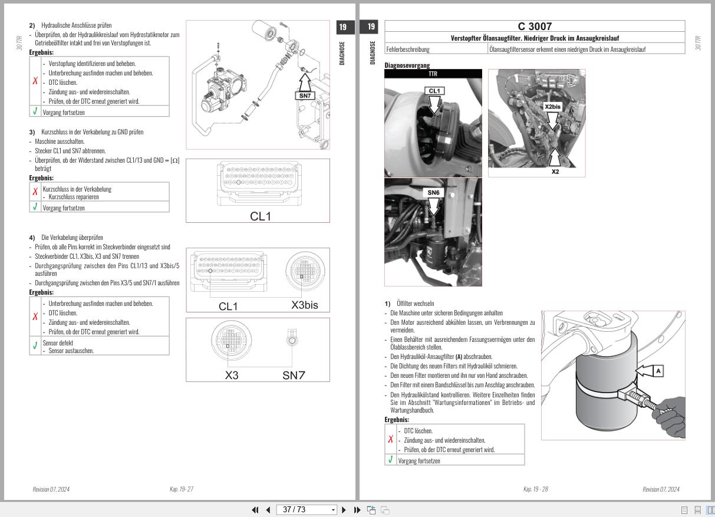Click the text Sensor austauschen
Image resolution: width=715 pixels, height=517 pixels.
click(71, 351)
